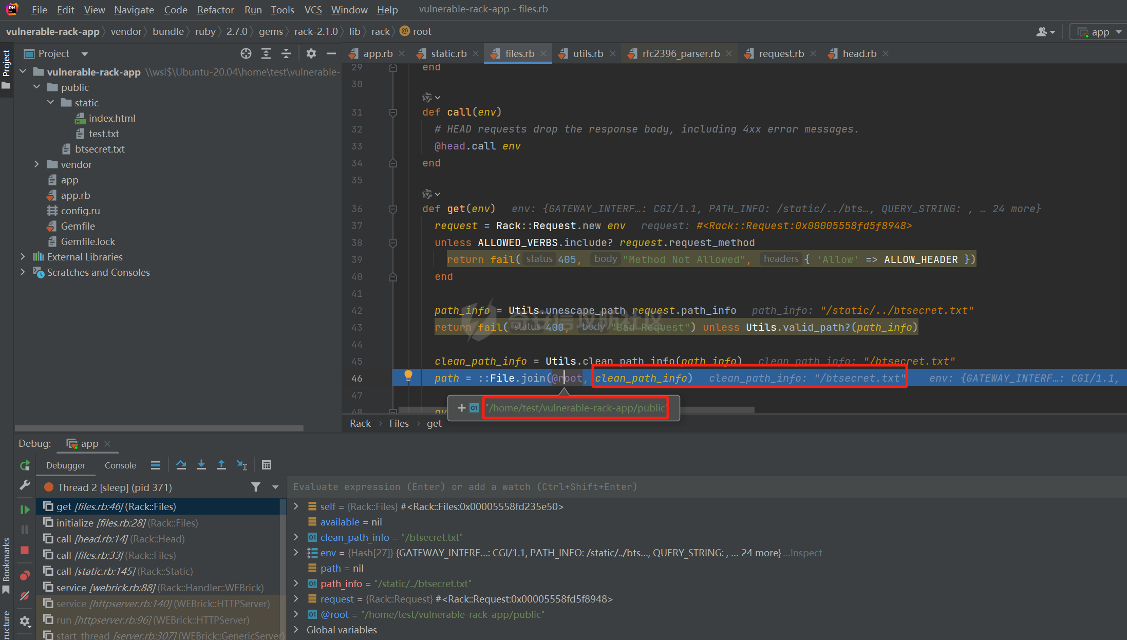
Task: Click the yellow lightbulb intention icon on line 46
Action: click(x=408, y=376)
